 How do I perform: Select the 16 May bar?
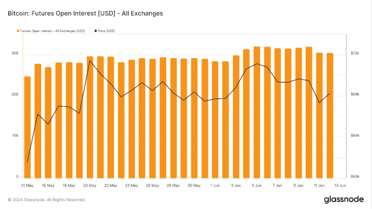48,123
